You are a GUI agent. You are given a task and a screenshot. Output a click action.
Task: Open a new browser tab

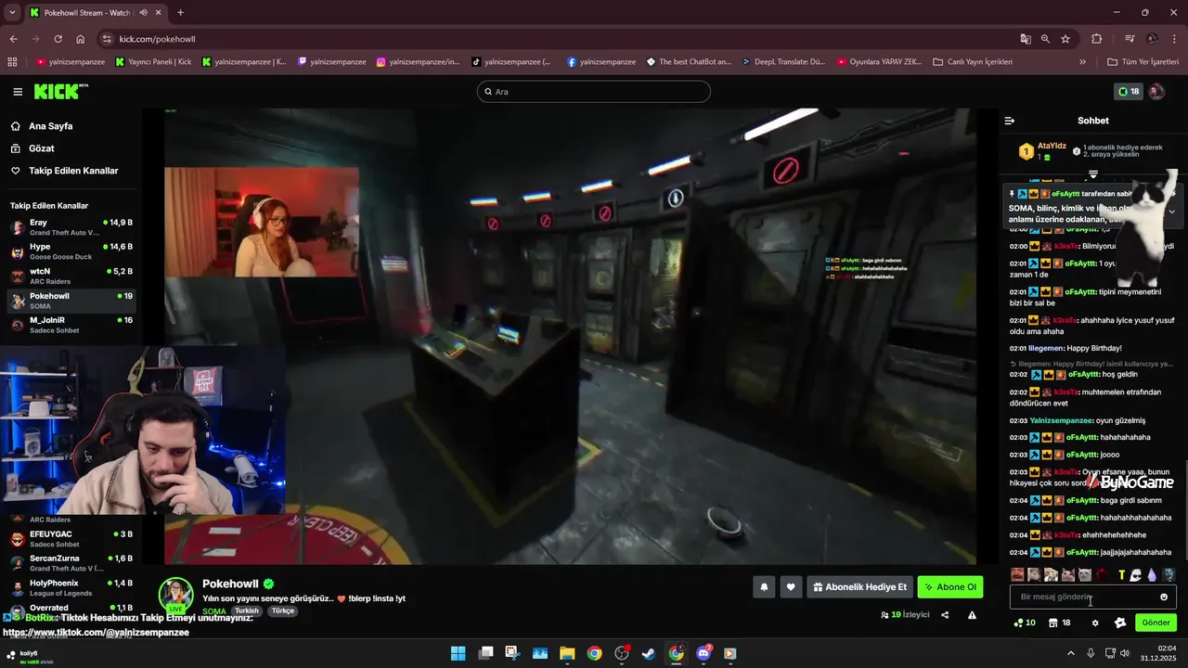coord(180,13)
